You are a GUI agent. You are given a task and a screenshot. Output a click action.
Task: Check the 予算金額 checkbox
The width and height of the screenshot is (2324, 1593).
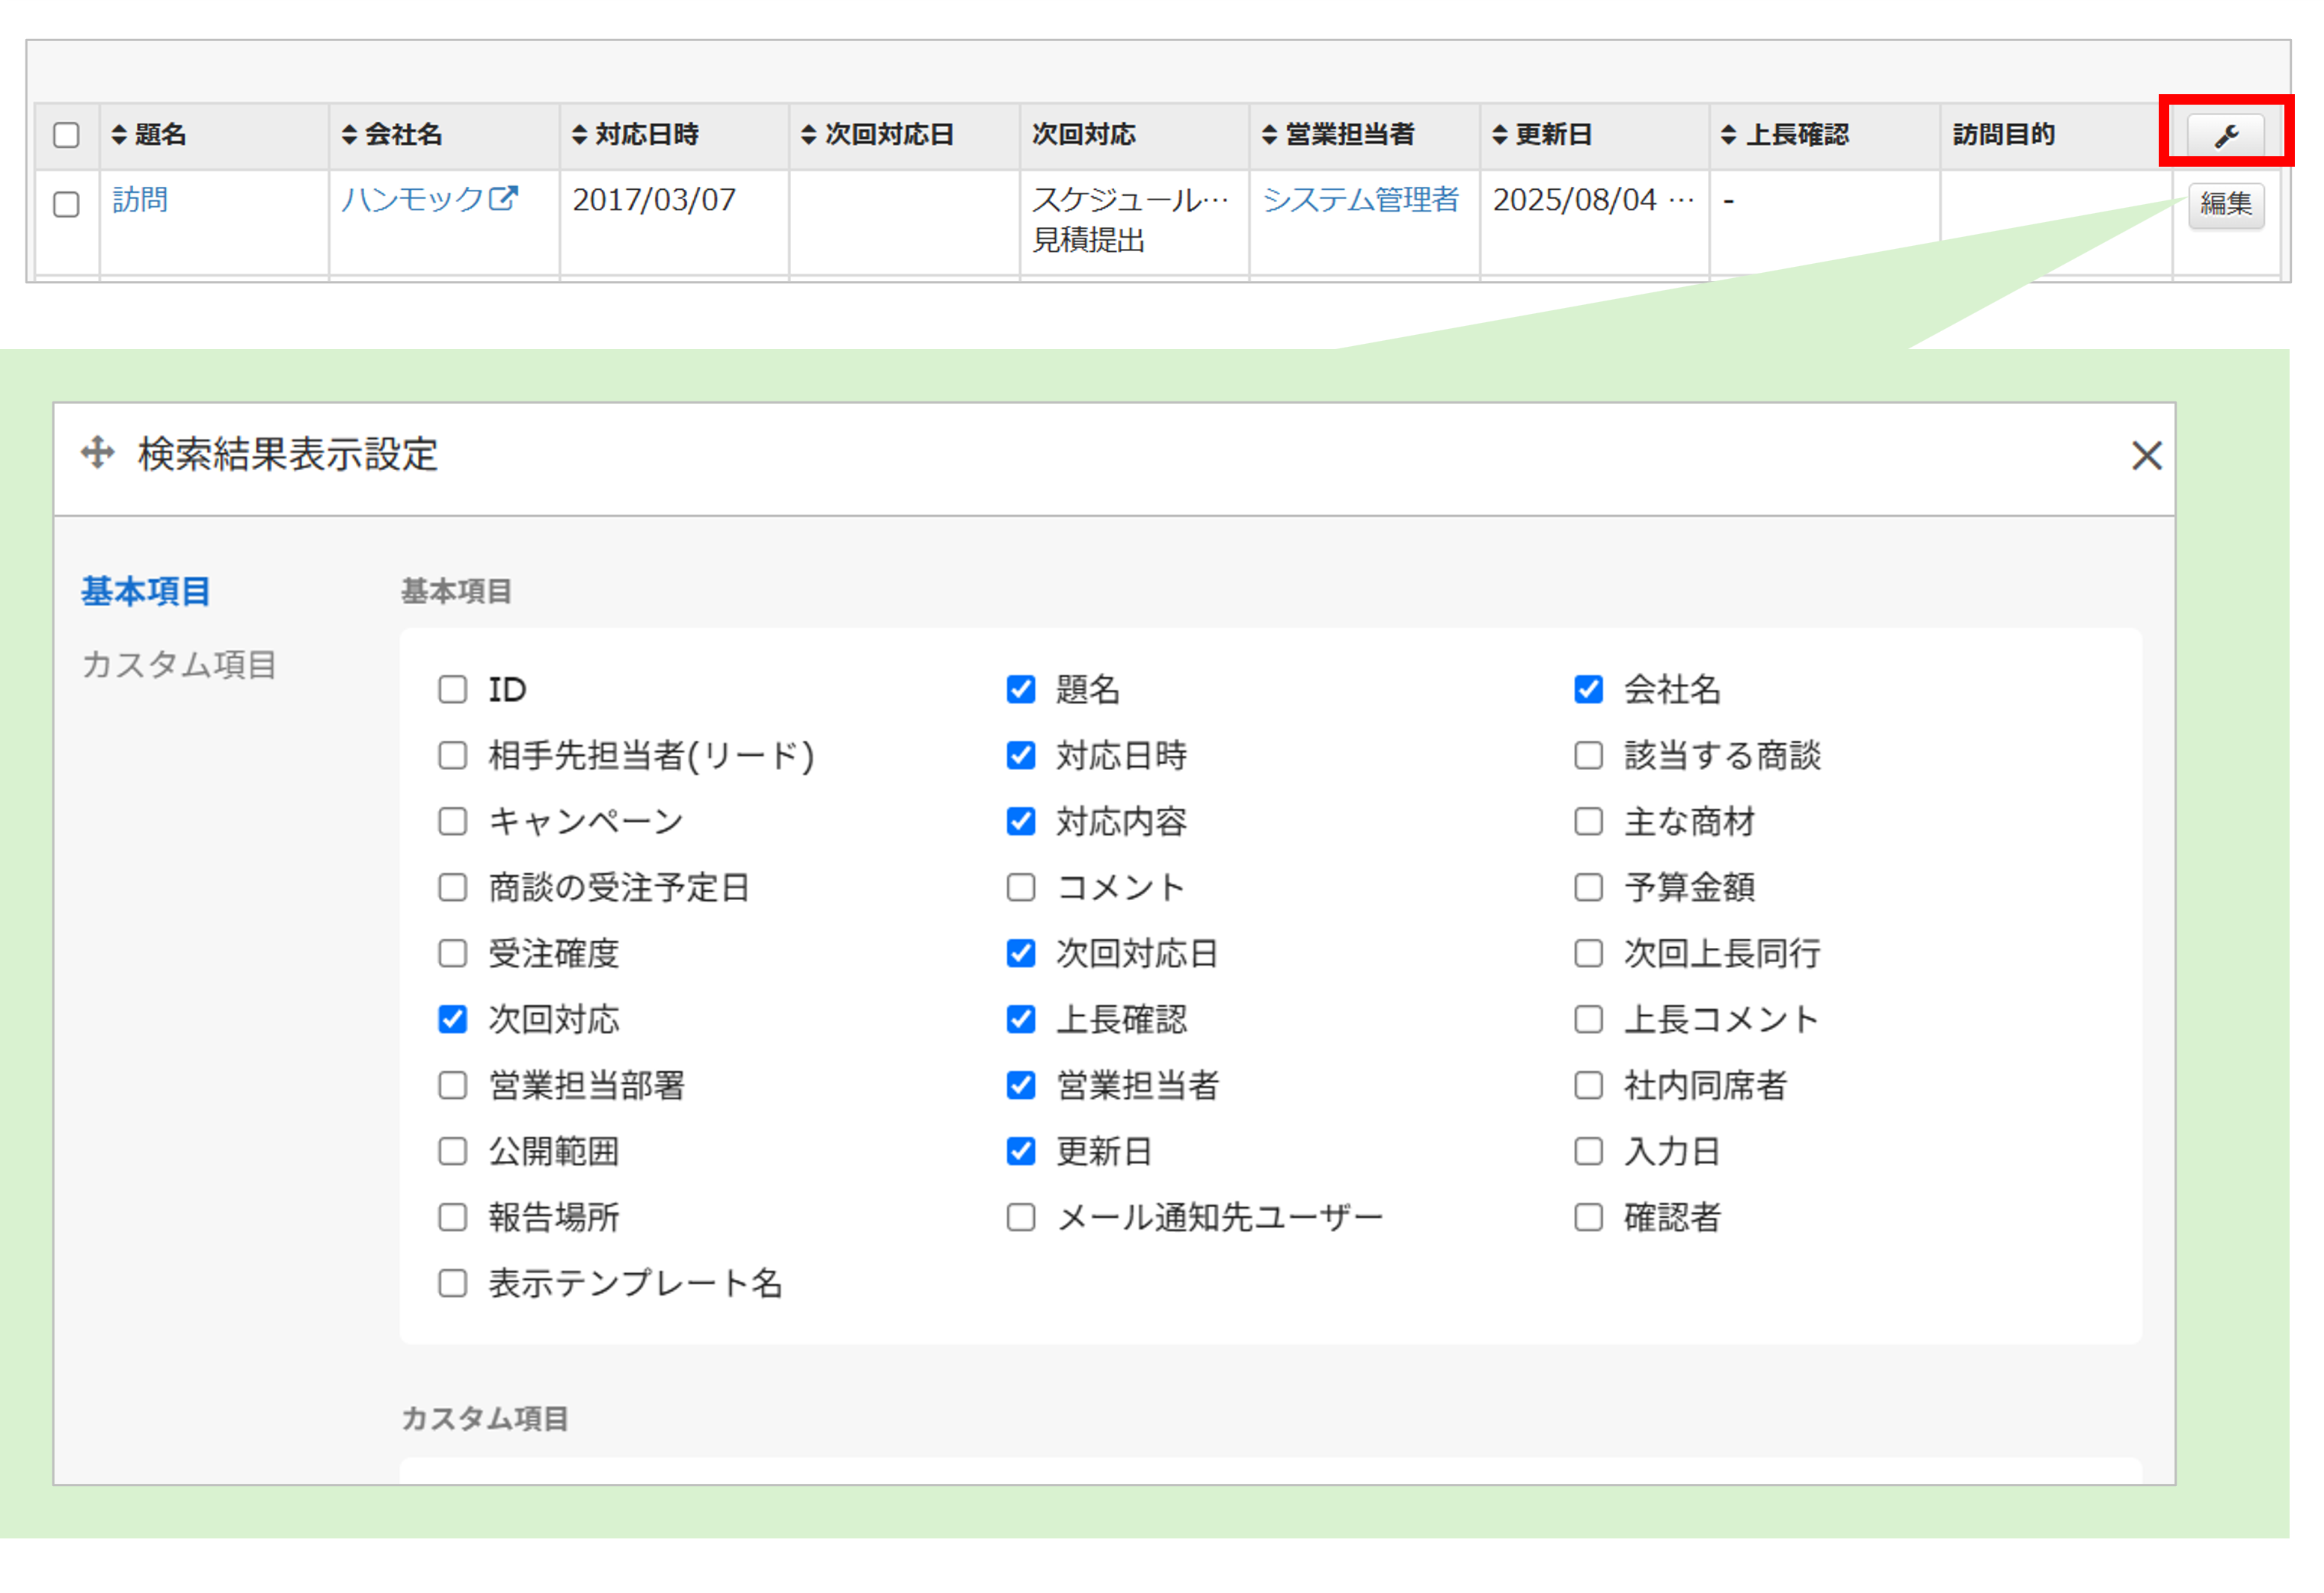[1588, 887]
